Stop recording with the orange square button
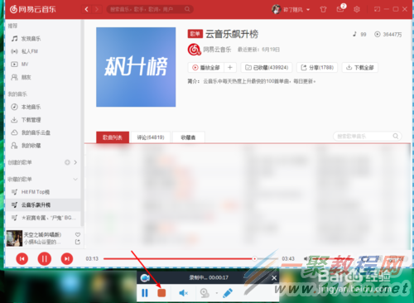 coord(161,293)
